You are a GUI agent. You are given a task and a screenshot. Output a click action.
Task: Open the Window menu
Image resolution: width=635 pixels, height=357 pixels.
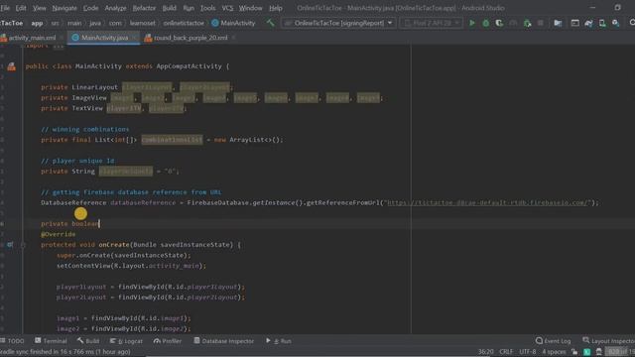[x=250, y=8]
